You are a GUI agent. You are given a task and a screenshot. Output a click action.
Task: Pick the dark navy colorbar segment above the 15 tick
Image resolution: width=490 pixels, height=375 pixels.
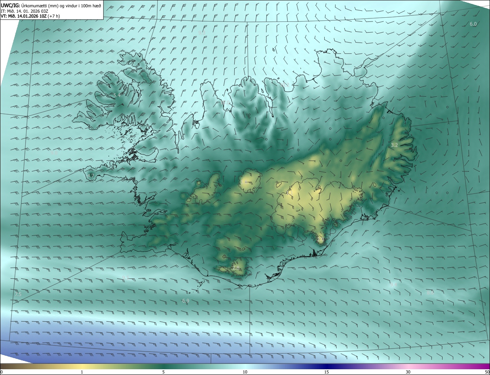coord(327,367)
